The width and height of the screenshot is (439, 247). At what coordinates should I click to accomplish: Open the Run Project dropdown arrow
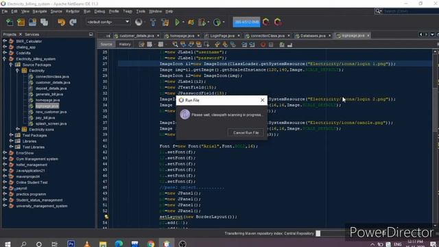click(183, 22)
